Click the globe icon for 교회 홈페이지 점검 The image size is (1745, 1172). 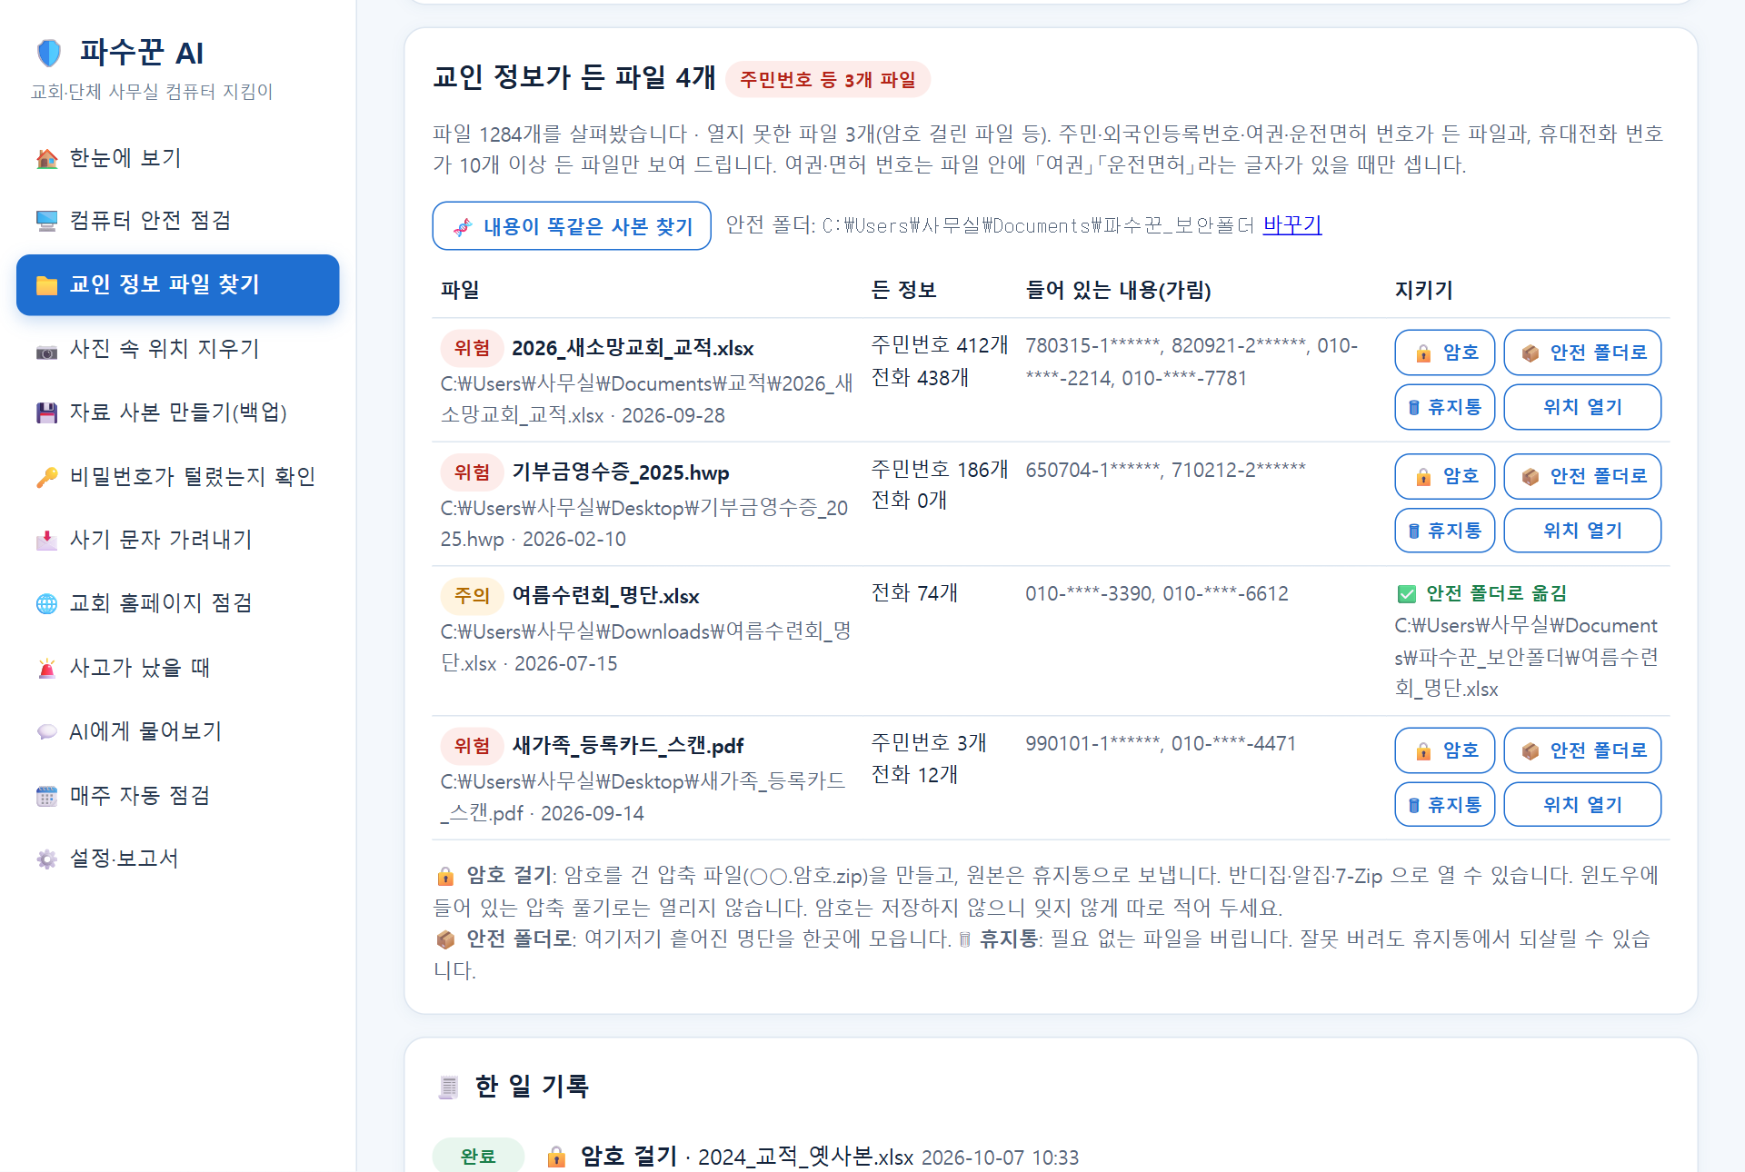point(46,604)
